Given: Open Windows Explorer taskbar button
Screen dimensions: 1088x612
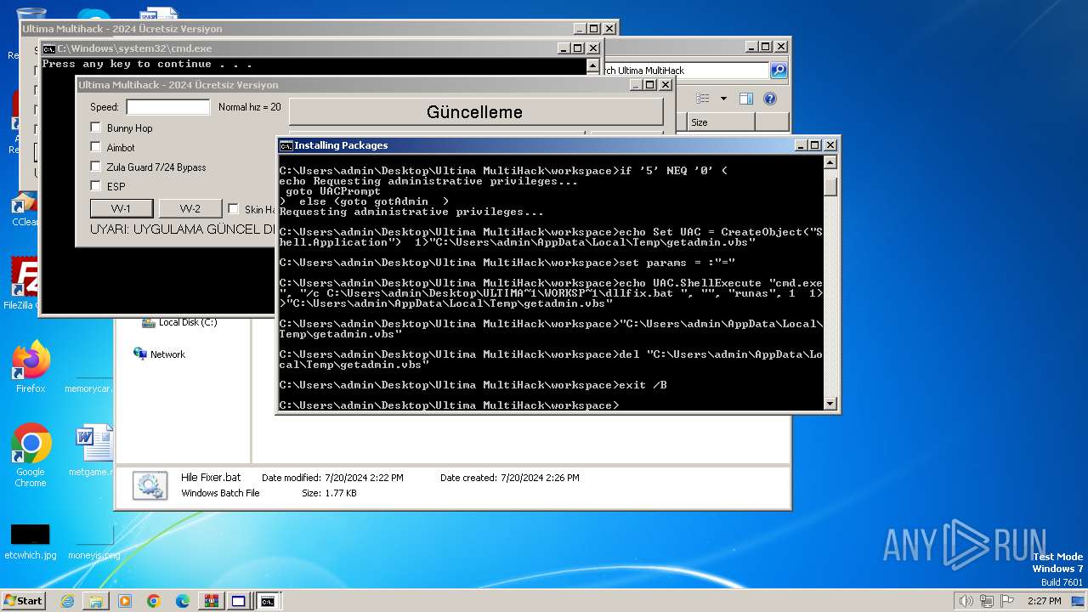Looking at the screenshot, I should pyautogui.click(x=96, y=601).
